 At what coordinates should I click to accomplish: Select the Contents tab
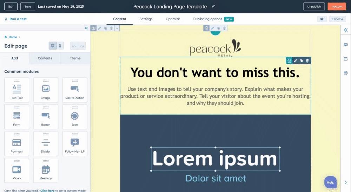click(x=45, y=58)
